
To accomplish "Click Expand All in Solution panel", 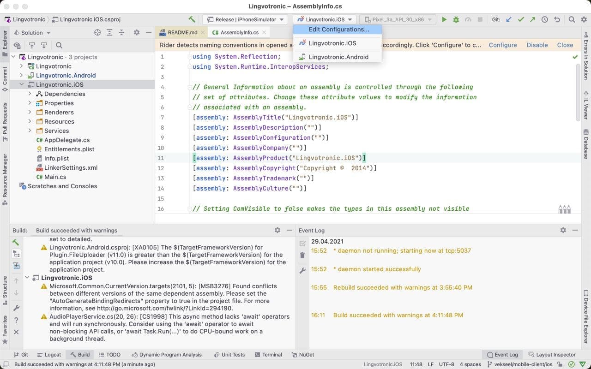I will pos(109,32).
